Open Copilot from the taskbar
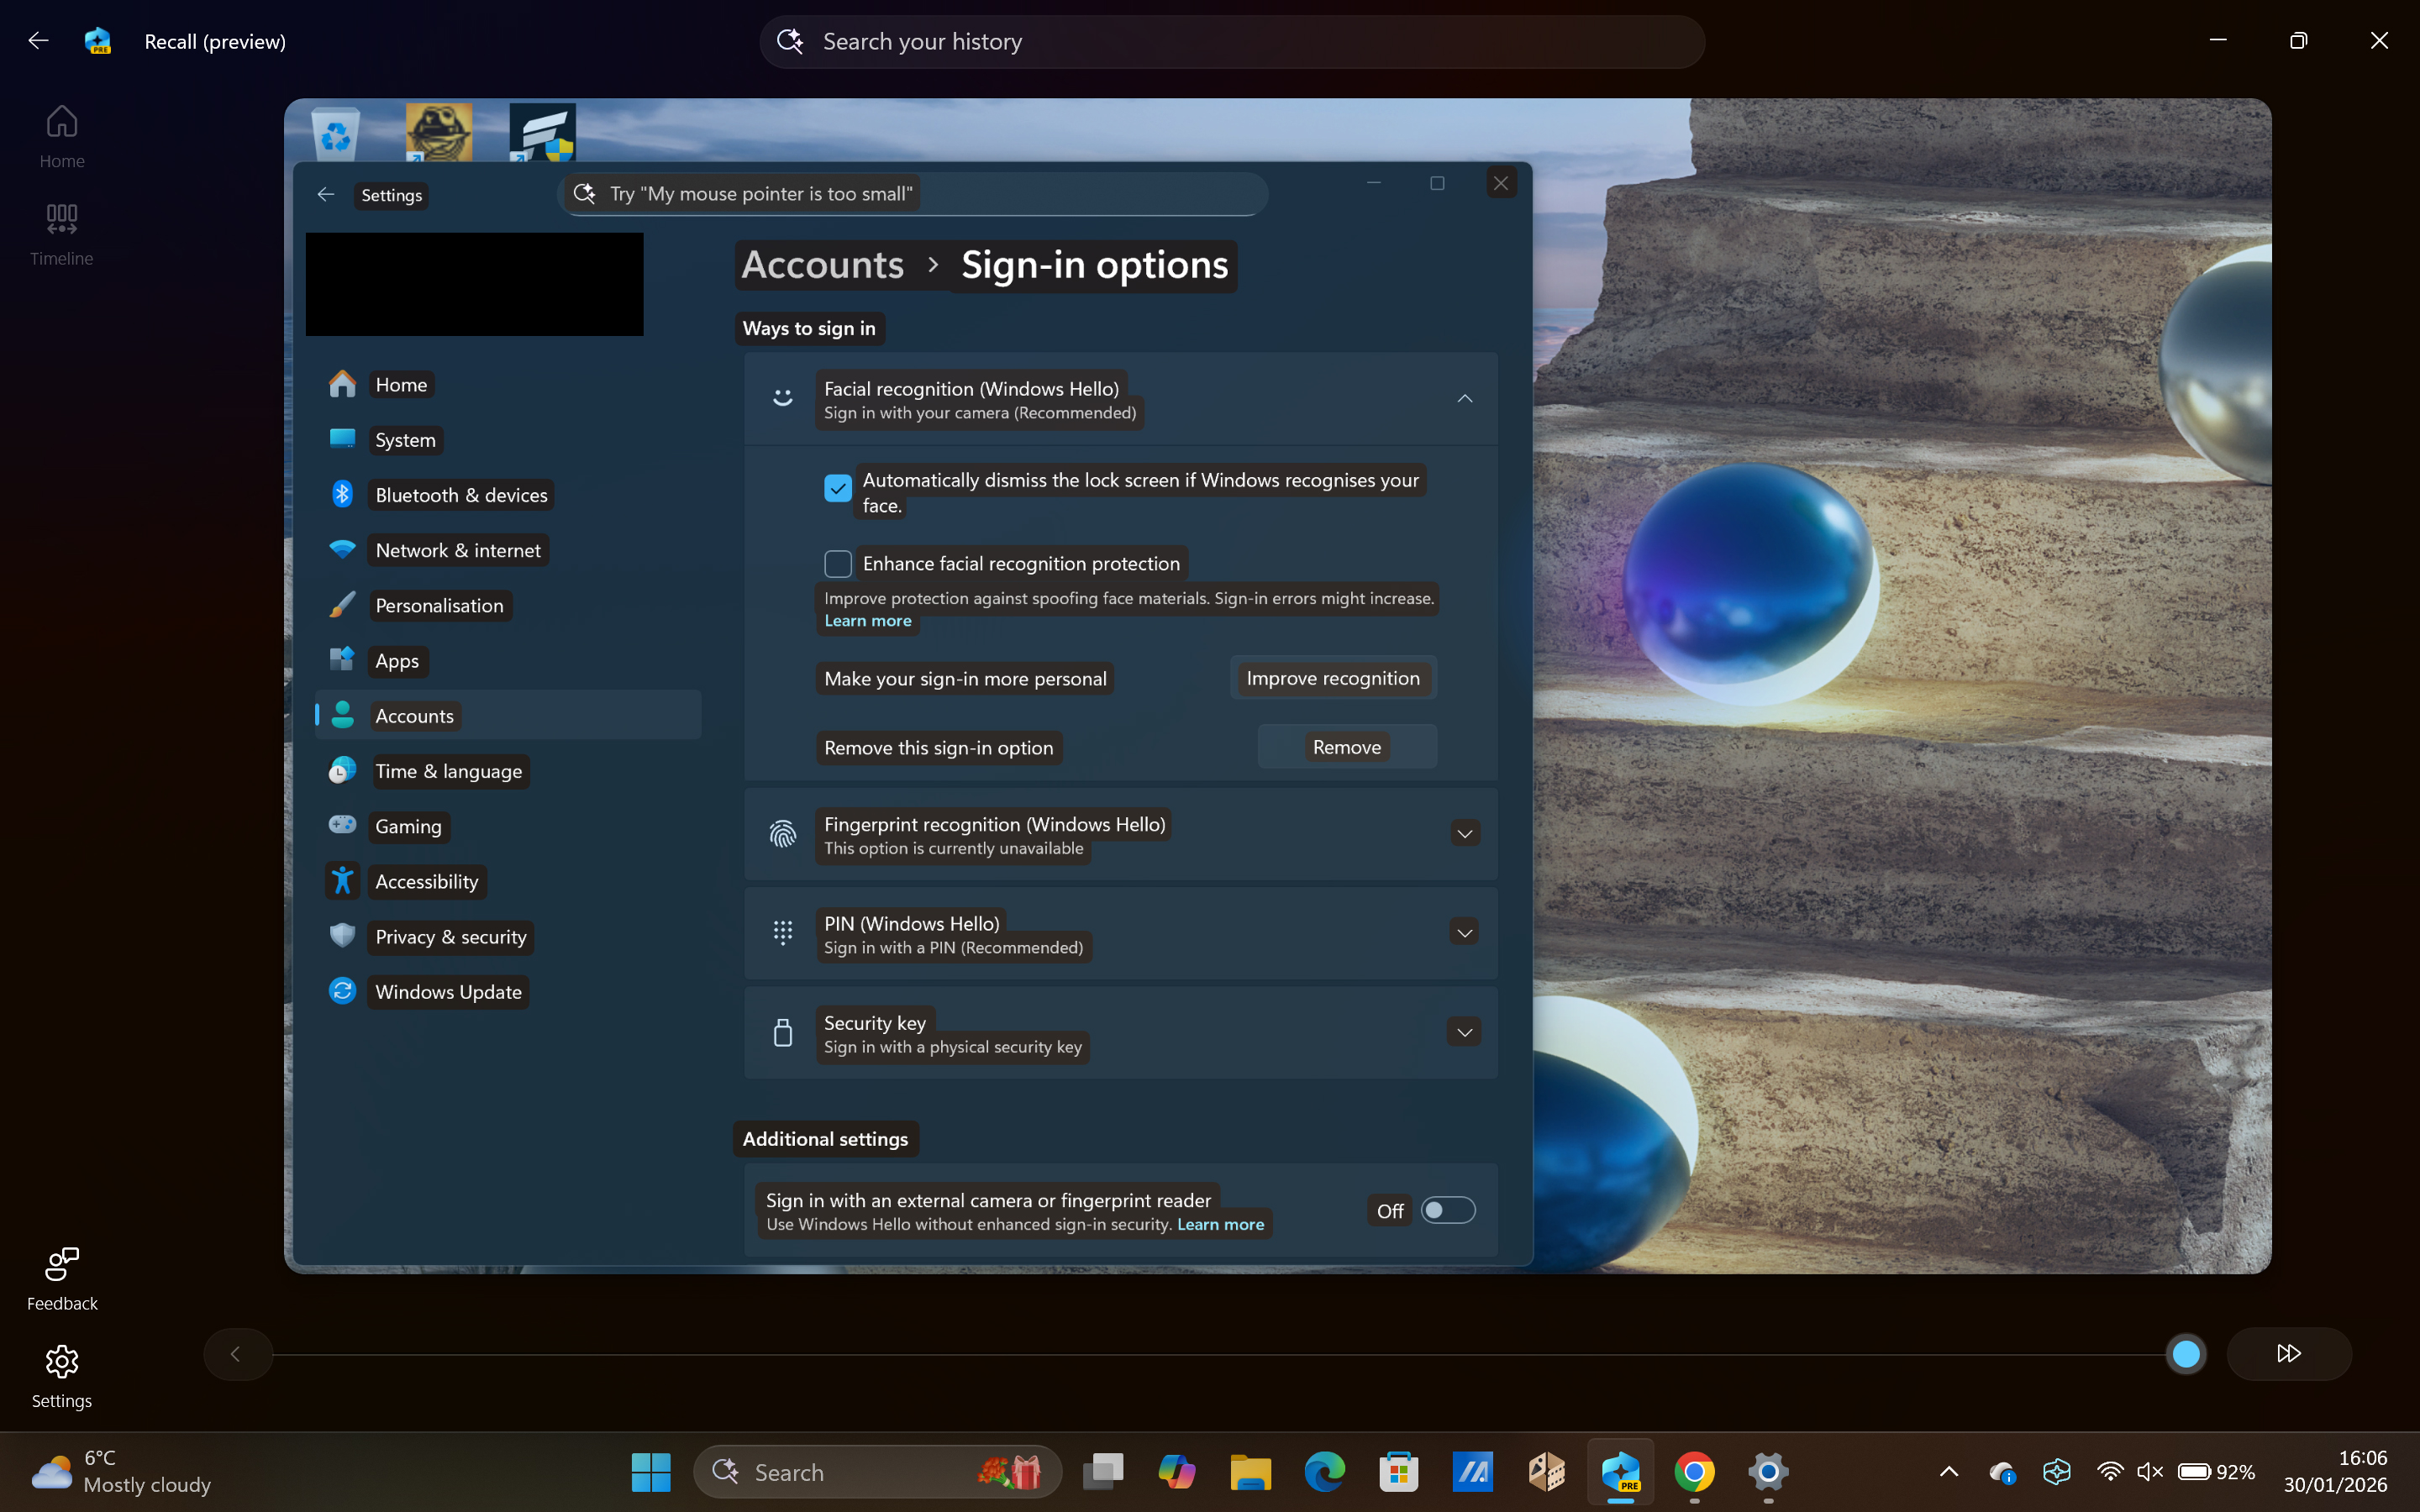2420x1512 pixels. pyautogui.click(x=1176, y=1471)
